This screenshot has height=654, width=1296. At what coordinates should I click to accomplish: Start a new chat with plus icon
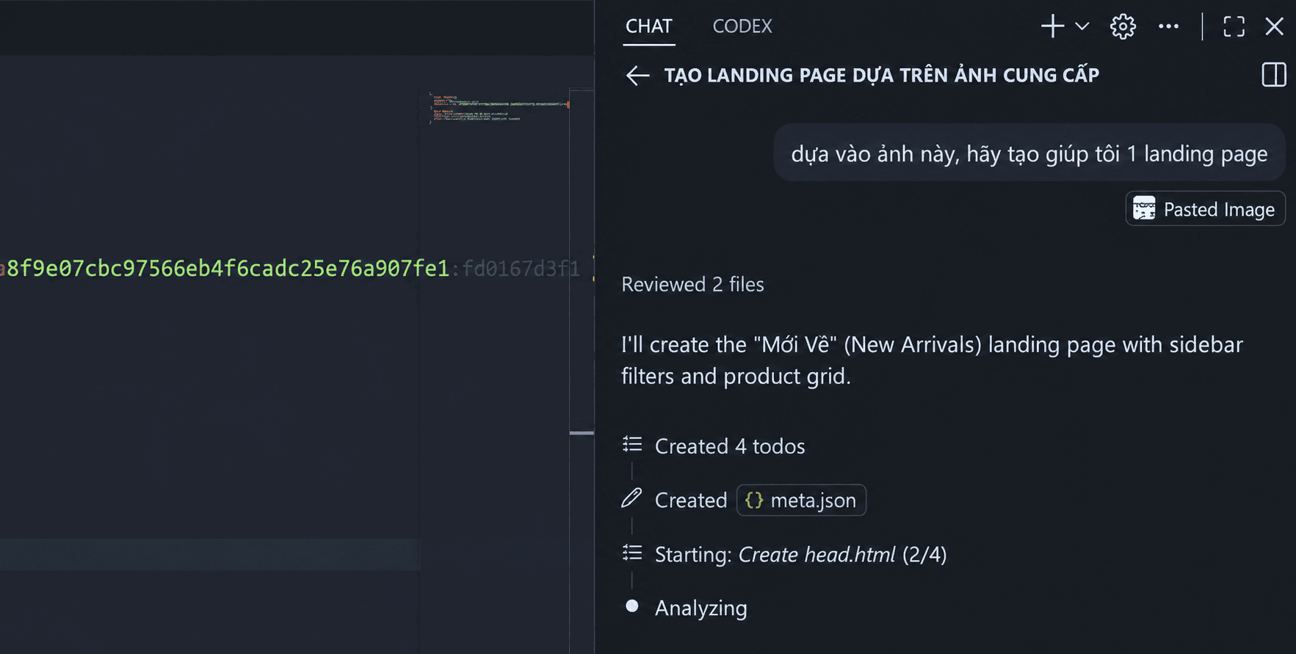1052,26
